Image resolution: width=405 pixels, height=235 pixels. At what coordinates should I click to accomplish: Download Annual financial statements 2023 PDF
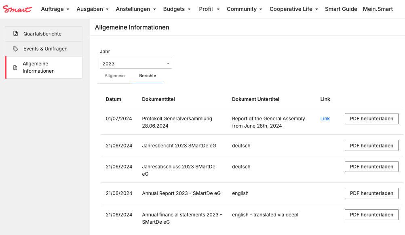click(x=371, y=215)
